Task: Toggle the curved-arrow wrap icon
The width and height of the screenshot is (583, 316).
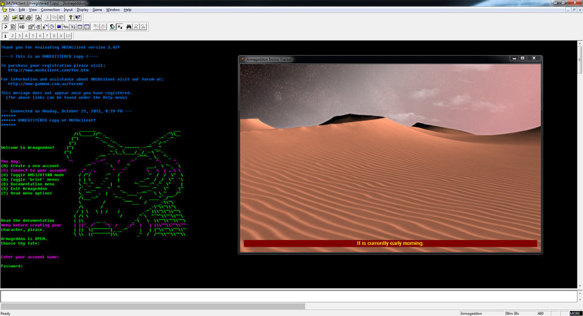Action: tap(5, 27)
